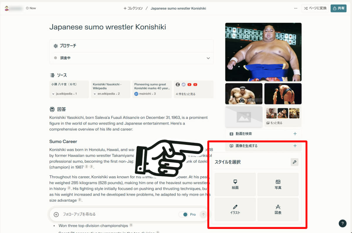Open the three-dot more options menu
Screen dimensions: 352x233
(x=295, y=8)
